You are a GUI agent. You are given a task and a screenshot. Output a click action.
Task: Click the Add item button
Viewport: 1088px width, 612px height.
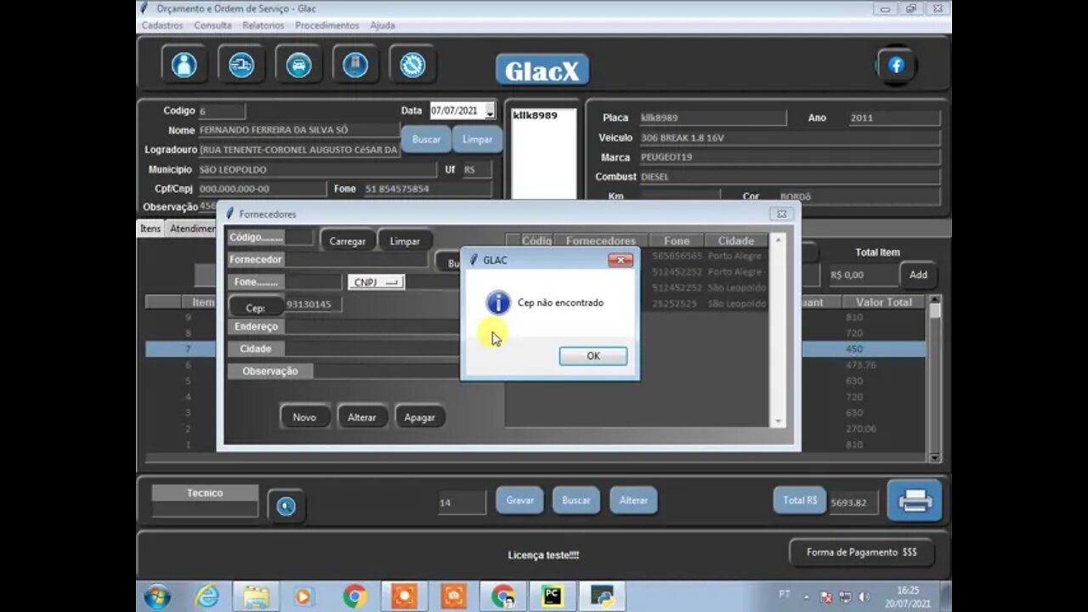[x=918, y=275]
